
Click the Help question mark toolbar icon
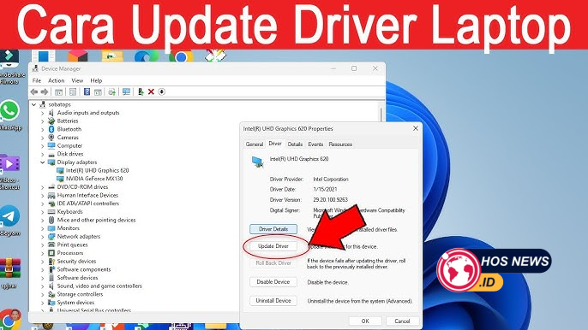[87, 91]
